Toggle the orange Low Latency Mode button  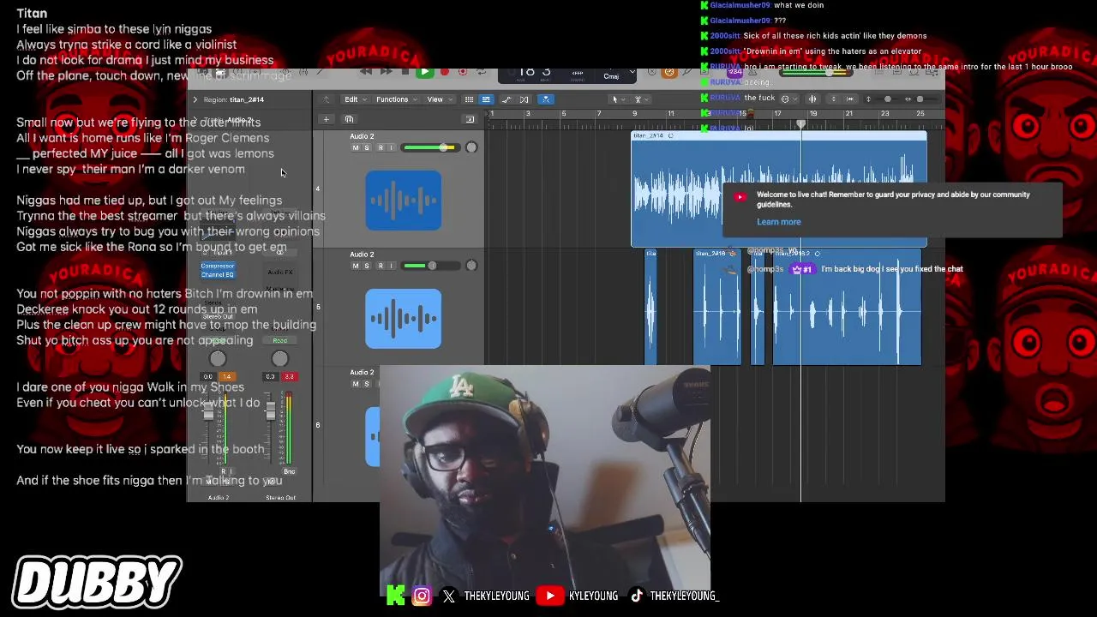[669, 73]
